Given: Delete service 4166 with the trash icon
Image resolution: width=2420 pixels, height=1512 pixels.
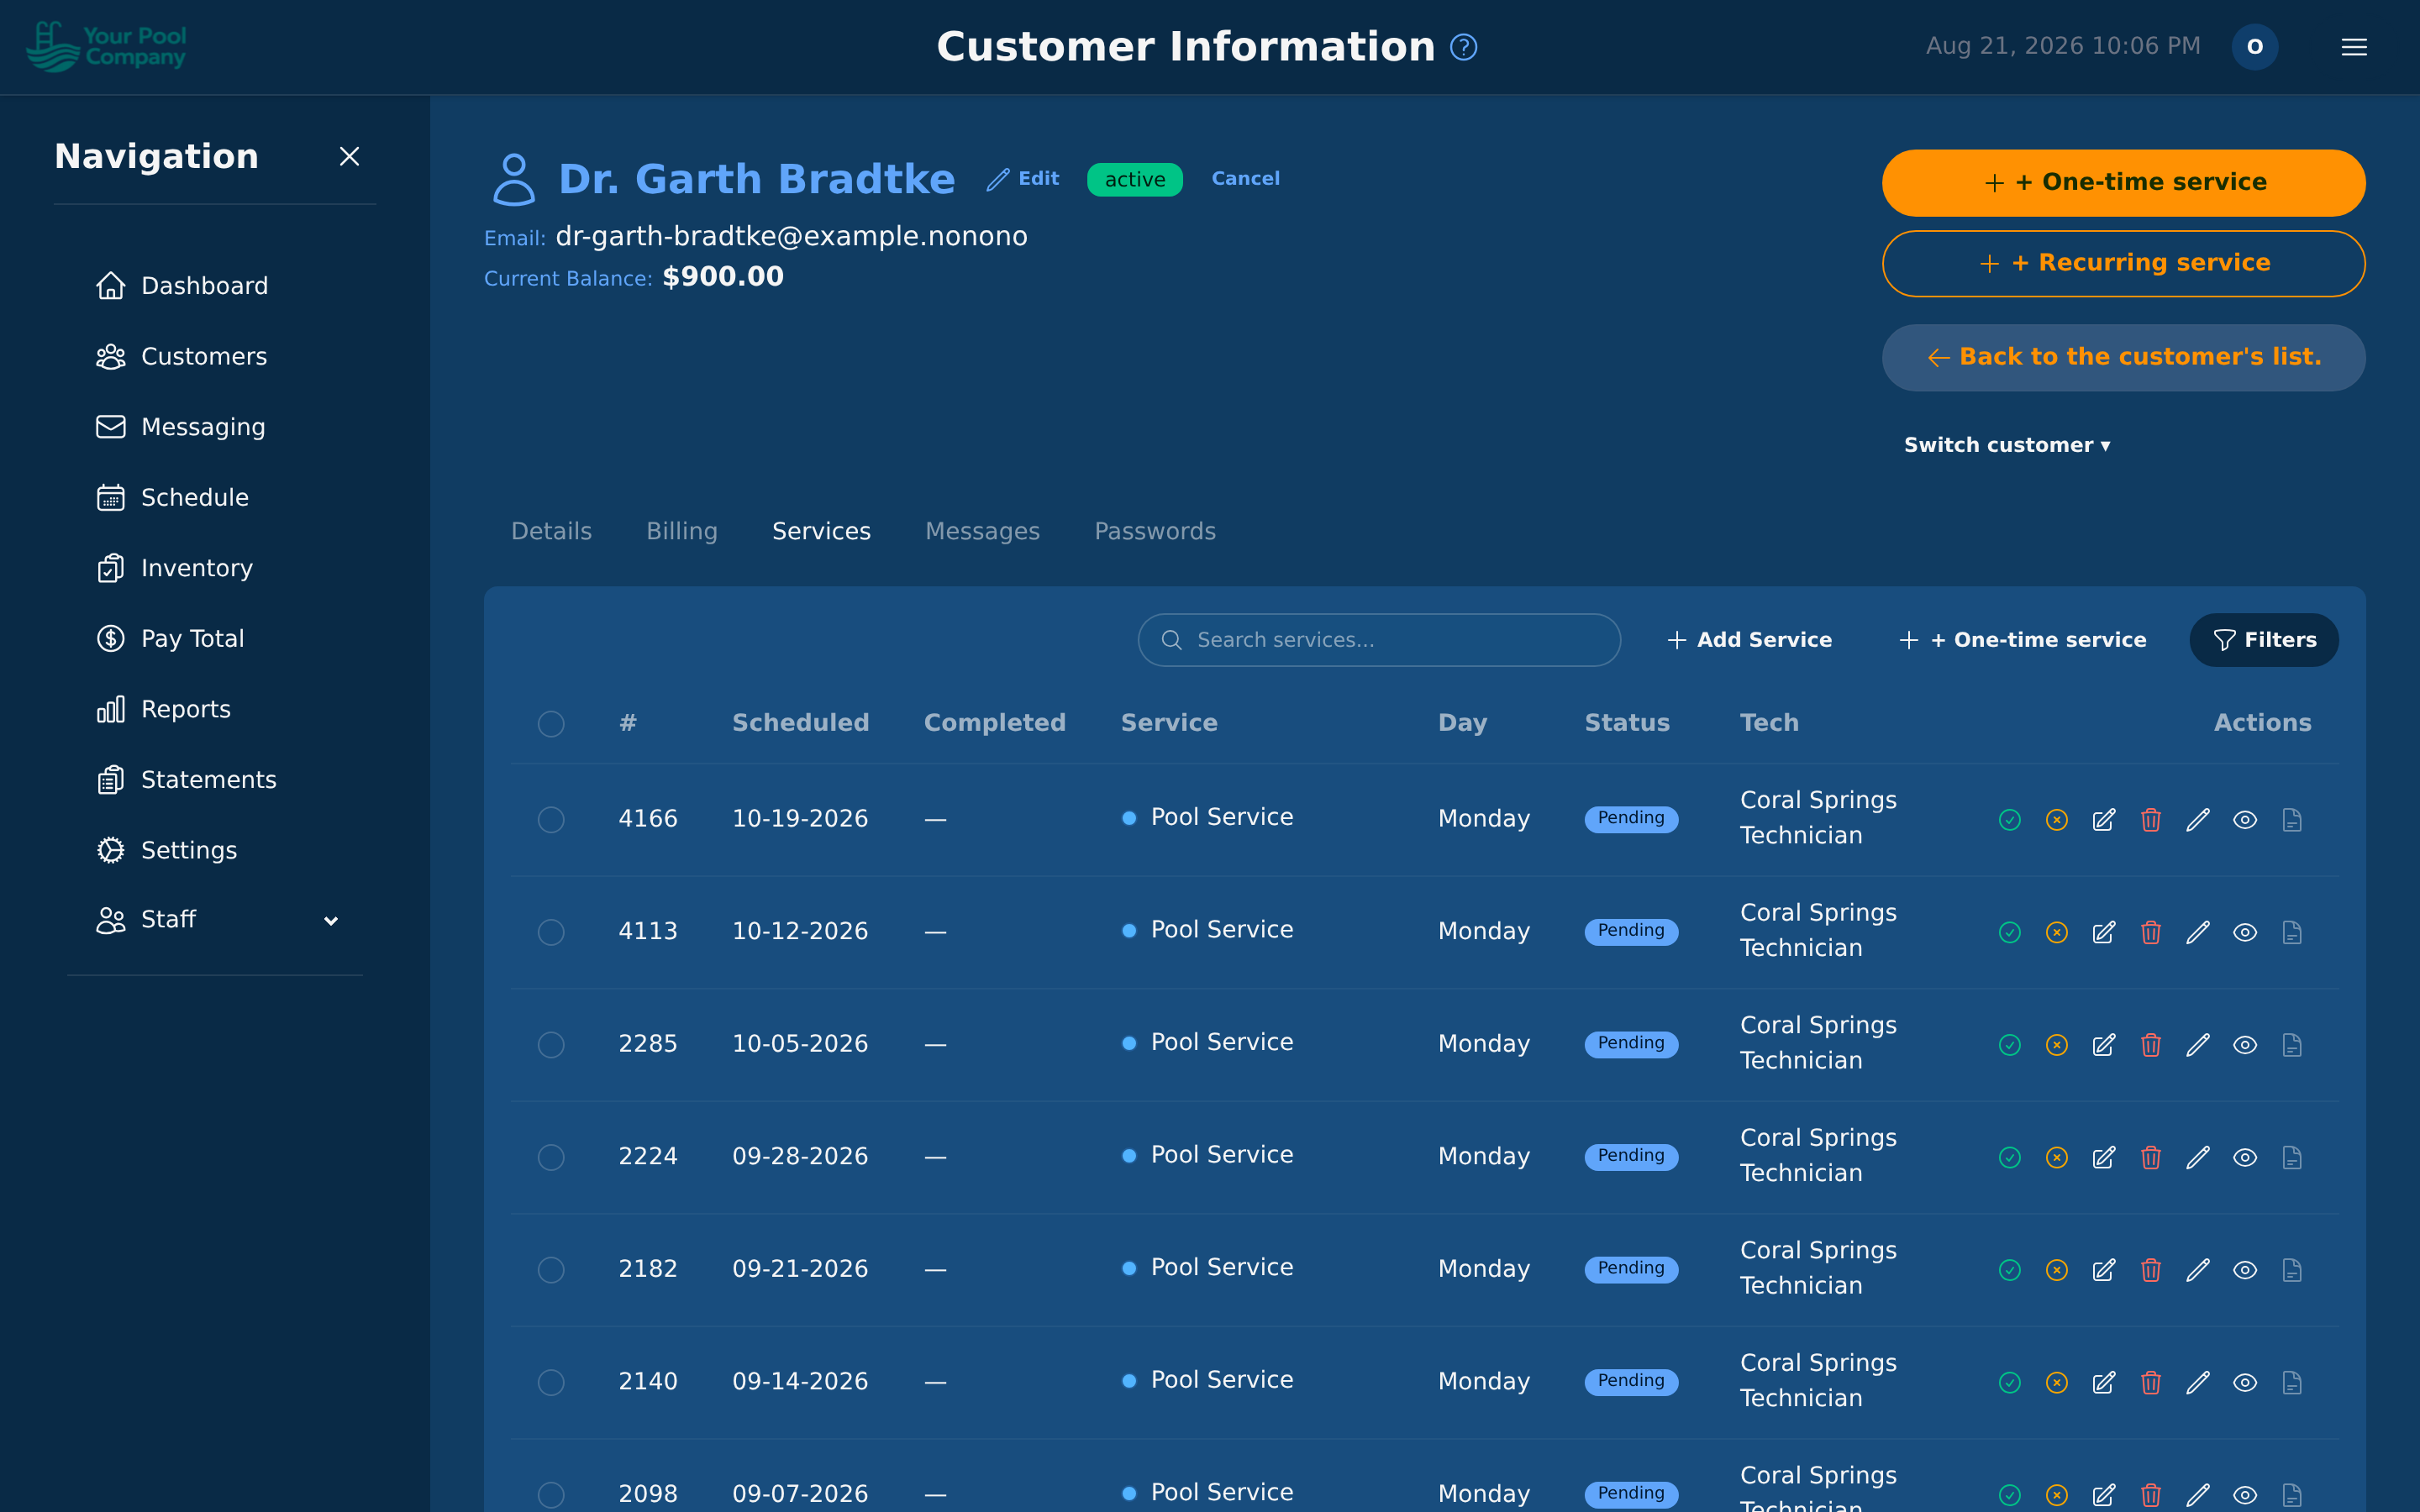Looking at the screenshot, I should click(x=2150, y=820).
